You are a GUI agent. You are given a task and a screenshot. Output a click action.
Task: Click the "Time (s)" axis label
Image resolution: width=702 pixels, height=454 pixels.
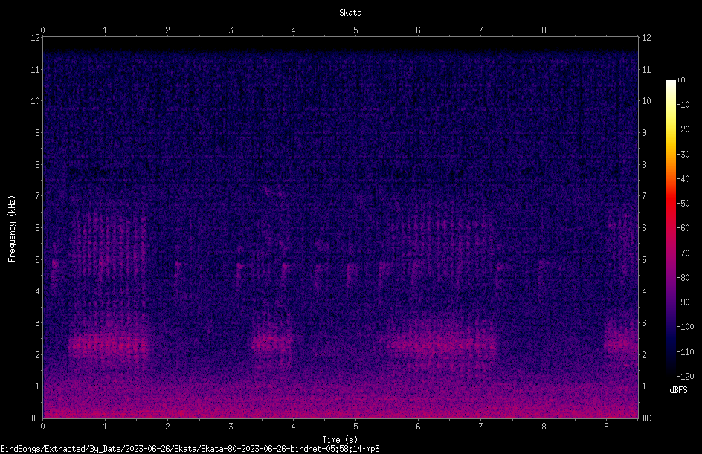click(x=340, y=440)
